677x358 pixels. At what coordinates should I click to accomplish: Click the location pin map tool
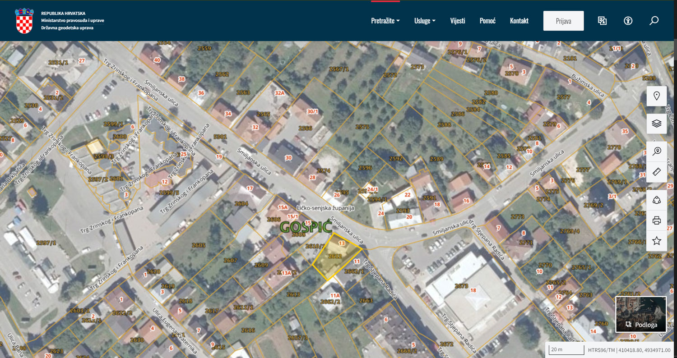pyautogui.click(x=657, y=96)
